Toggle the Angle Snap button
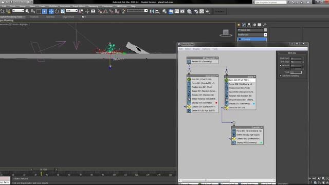 105,11
